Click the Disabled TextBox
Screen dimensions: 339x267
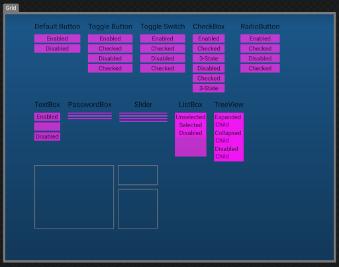pos(47,136)
